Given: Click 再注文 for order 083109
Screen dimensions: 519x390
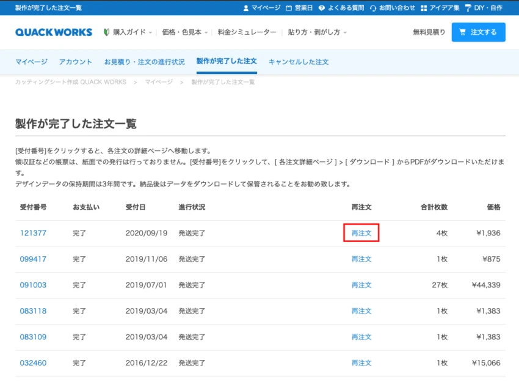Looking at the screenshot, I should coord(361,337).
